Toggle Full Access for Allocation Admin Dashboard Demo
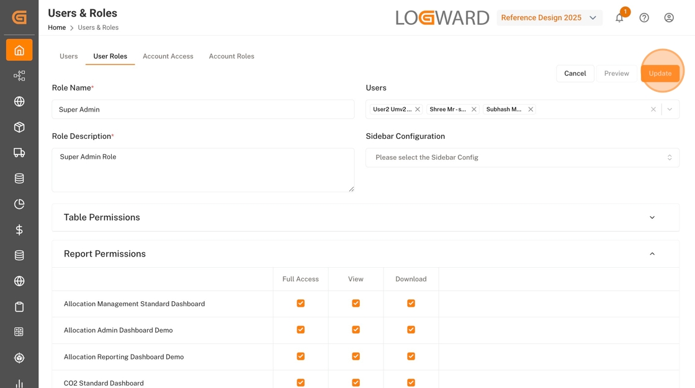This screenshot has height=388, width=695. tap(300, 330)
